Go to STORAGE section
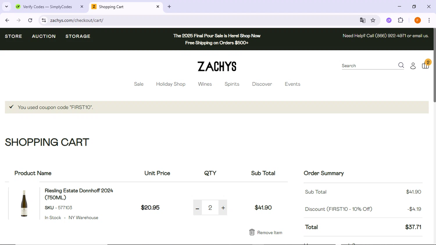436x245 pixels. point(78,36)
